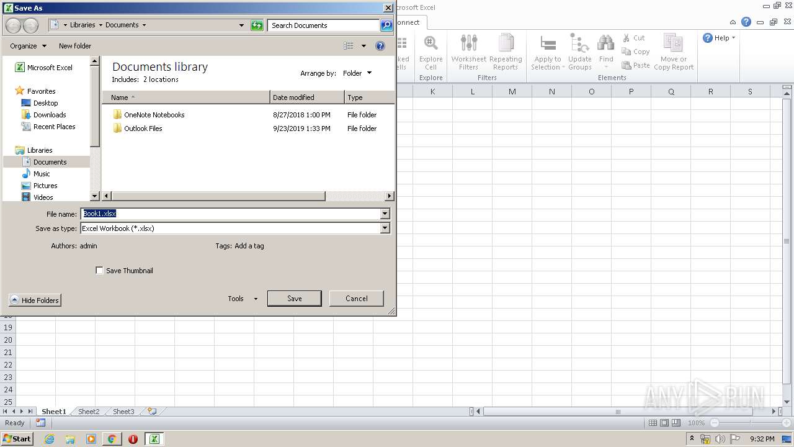The image size is (794, 447).
Task: Expand the File name history dropdown
Action: (x=385, y=214)
